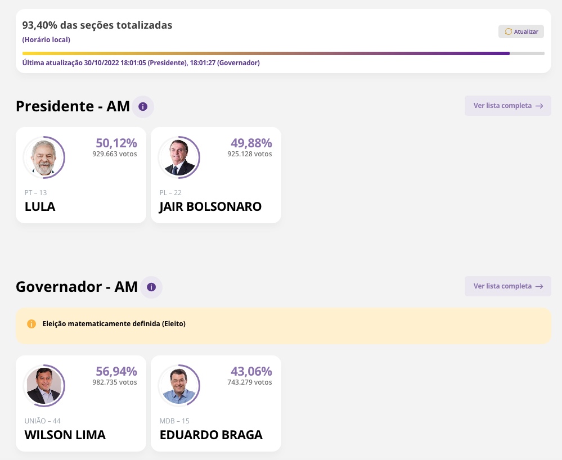
Task: Click Jair Bolsonaro's candidate portrait
Action: (179, 157)
